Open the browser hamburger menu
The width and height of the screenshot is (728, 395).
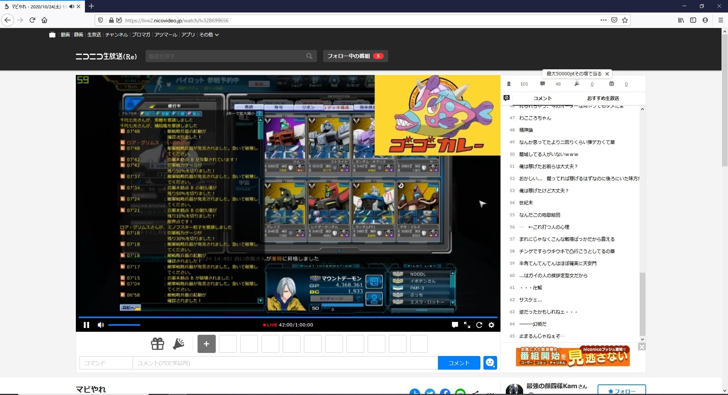click(721, 20)
